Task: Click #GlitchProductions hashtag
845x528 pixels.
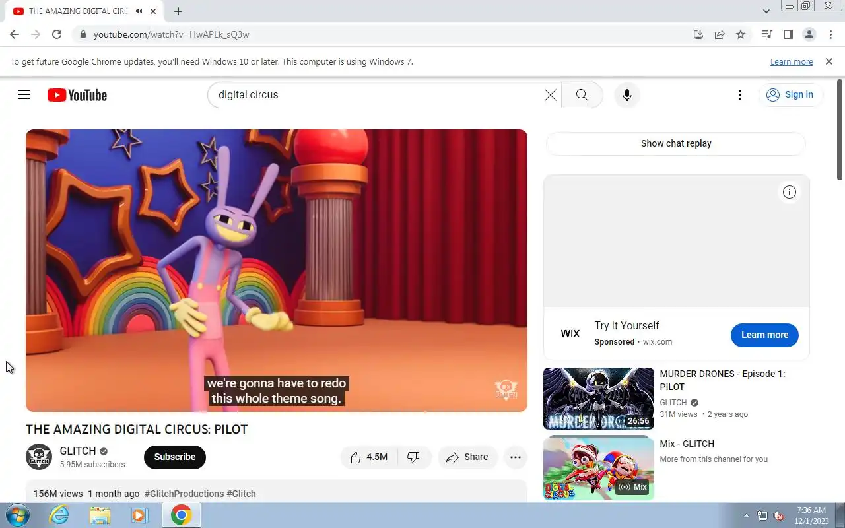Action: 184,494
